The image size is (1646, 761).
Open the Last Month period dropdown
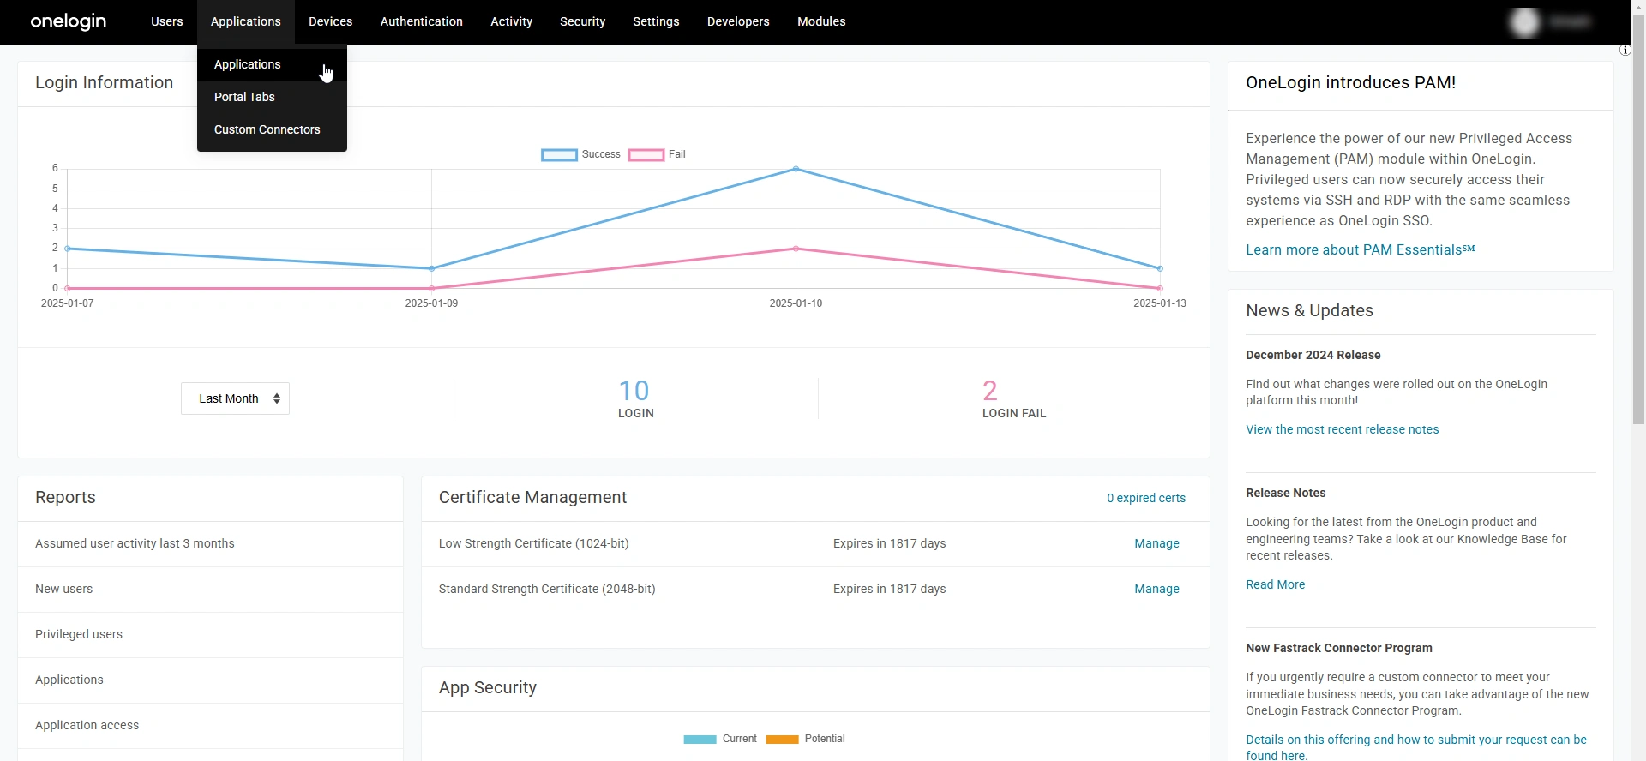point(235,398)
